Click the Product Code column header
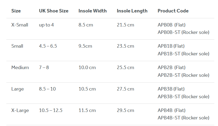 [173, 11]
